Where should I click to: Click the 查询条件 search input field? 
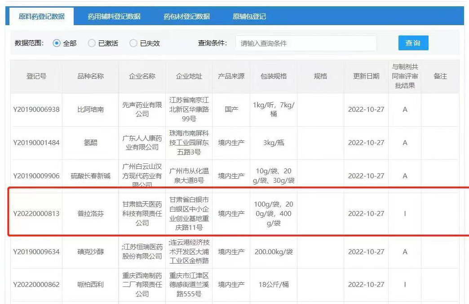point(305,44)
